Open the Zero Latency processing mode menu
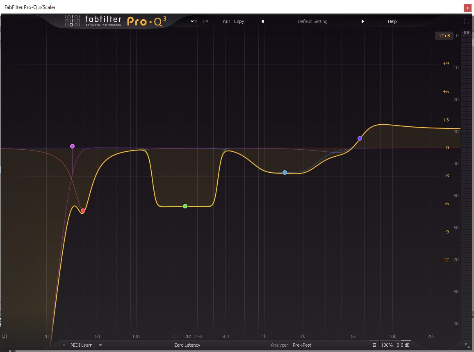474x352 pixels. click(187, 345)
